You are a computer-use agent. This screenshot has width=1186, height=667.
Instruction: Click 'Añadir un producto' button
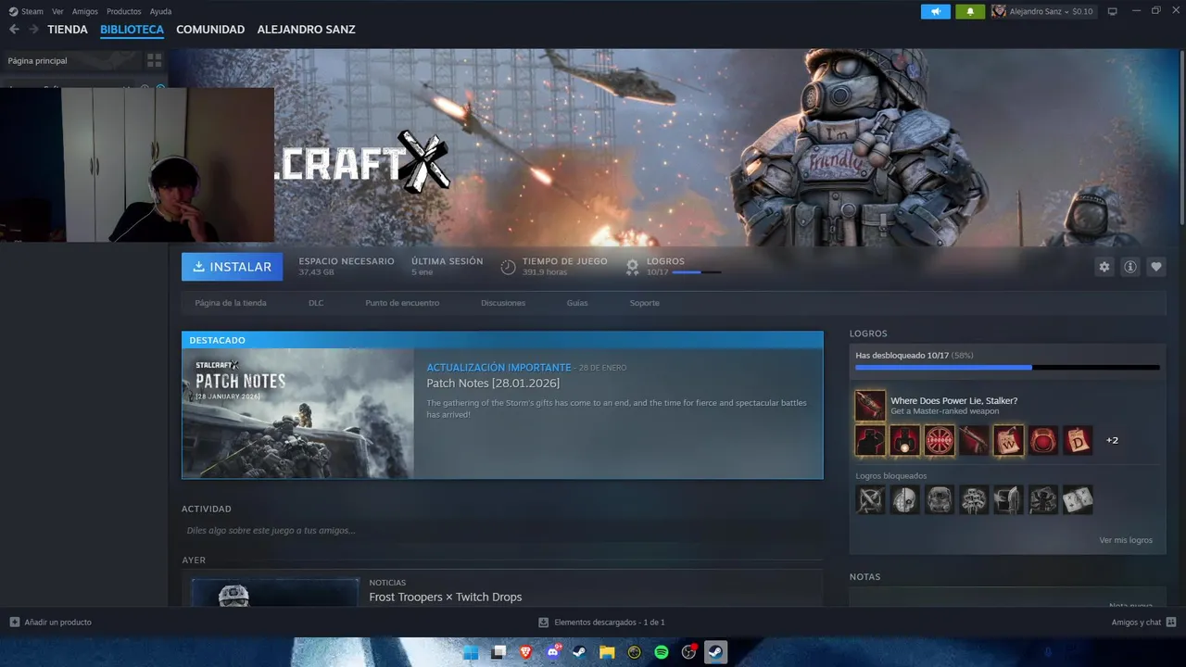(51, 622)
